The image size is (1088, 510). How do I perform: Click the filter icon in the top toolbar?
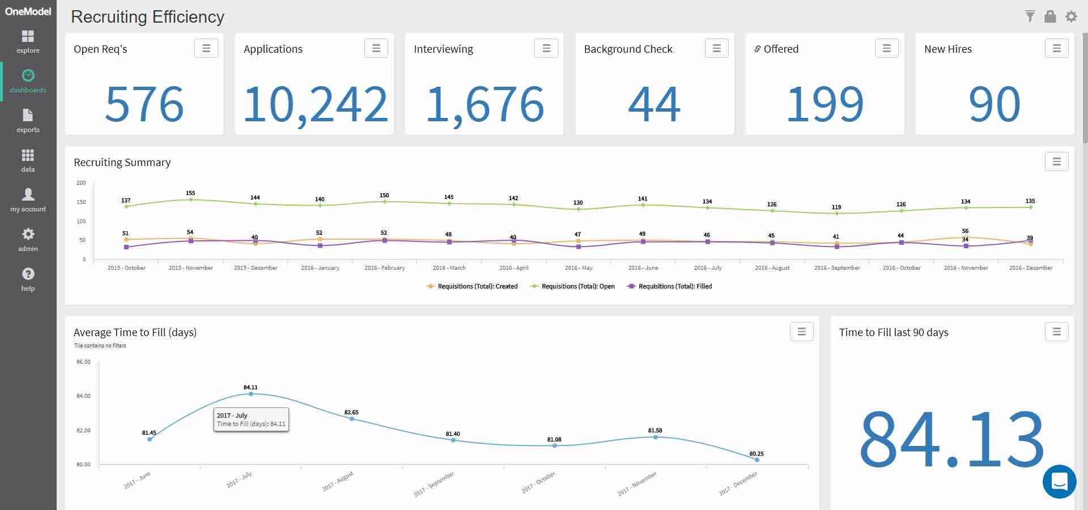point(1030,16)
